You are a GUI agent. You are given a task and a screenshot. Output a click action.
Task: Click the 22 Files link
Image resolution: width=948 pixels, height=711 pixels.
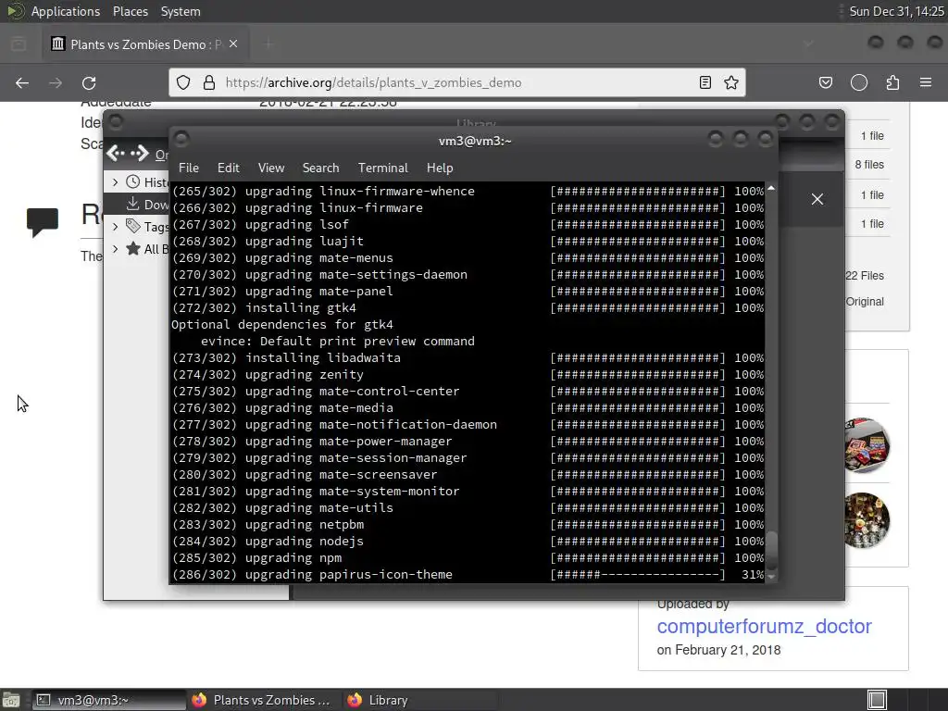(865, 276)
